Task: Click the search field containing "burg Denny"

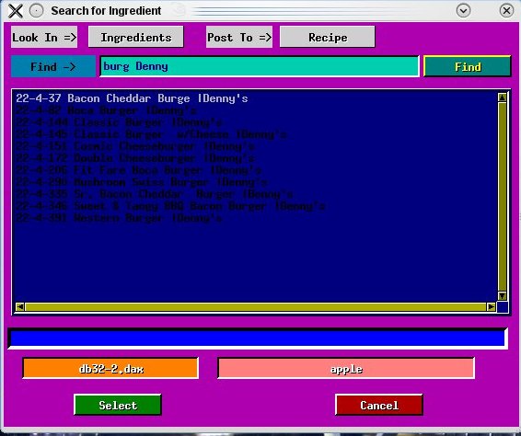Action: 260,66
